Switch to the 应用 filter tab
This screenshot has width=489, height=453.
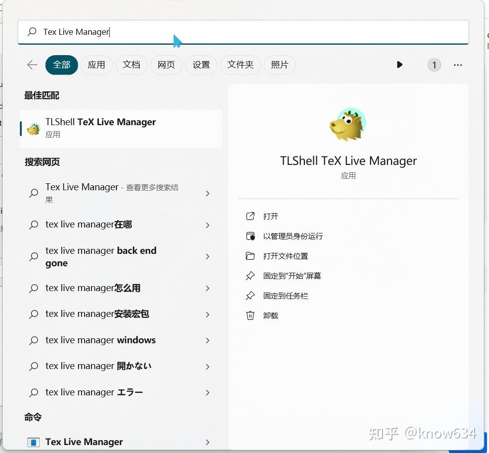point(97,65)
